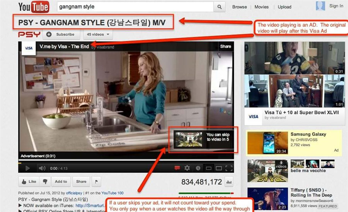Click the PSY channel logo

click(x=29, y=34)
